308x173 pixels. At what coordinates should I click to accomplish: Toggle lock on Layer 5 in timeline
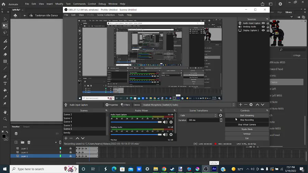70,148
